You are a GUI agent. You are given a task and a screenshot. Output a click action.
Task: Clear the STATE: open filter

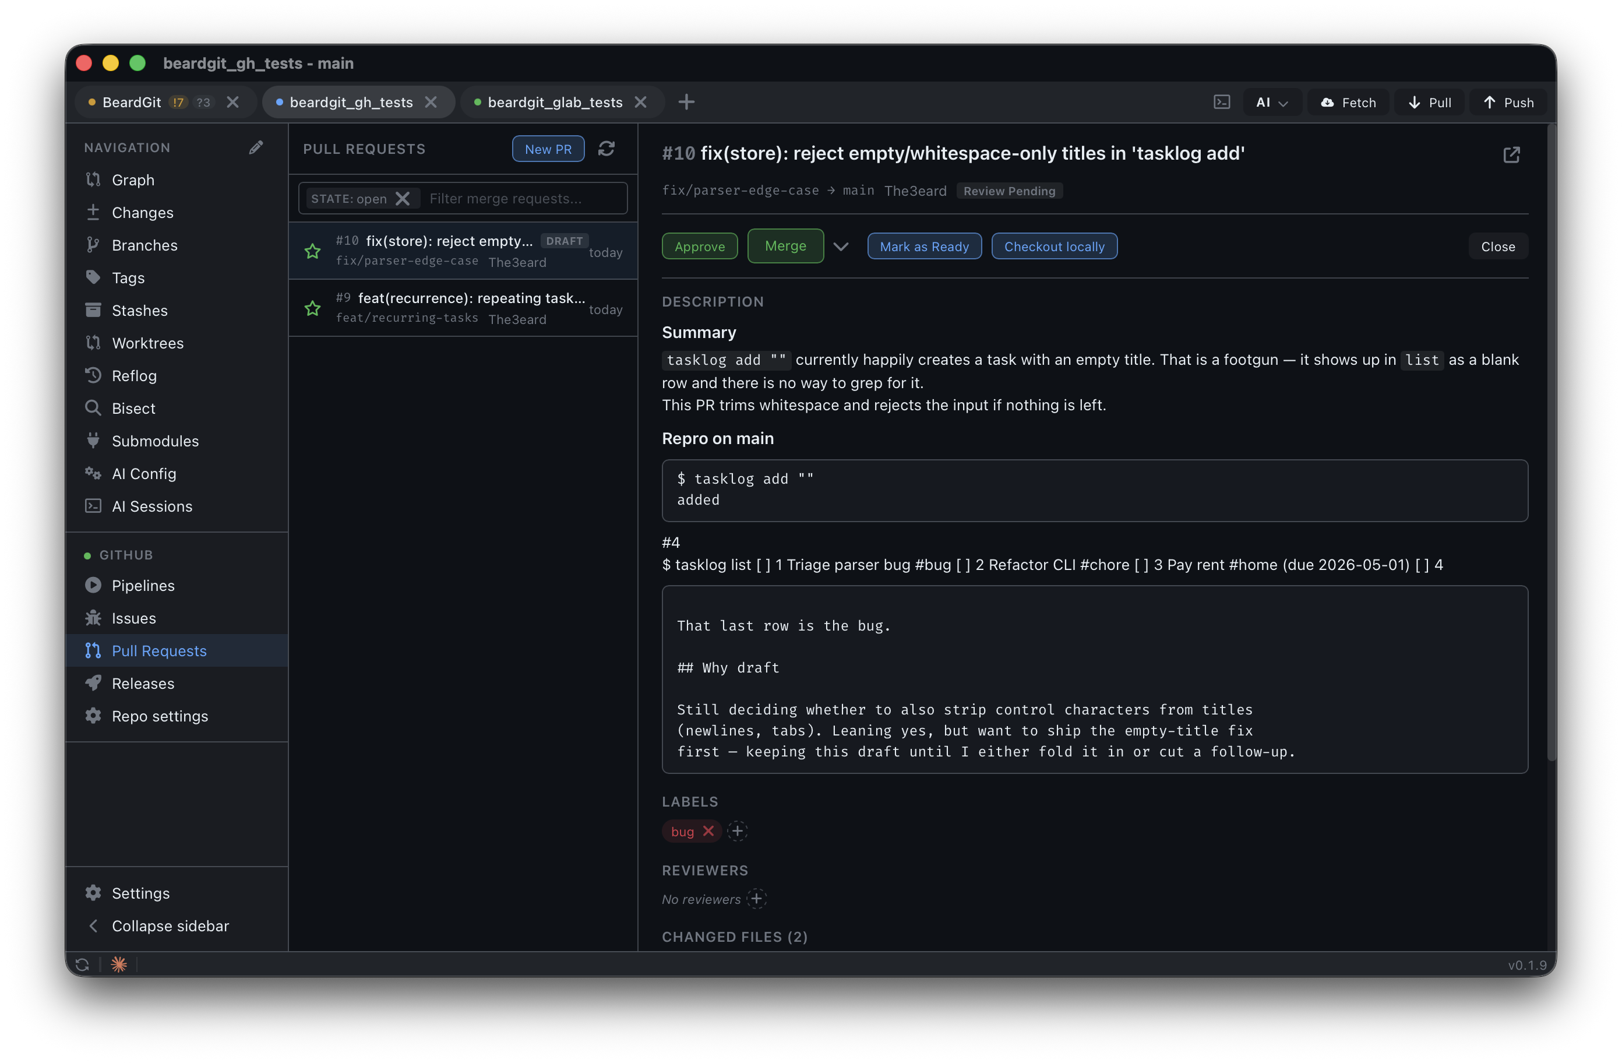pyautogui.click(x=403, y=198)
